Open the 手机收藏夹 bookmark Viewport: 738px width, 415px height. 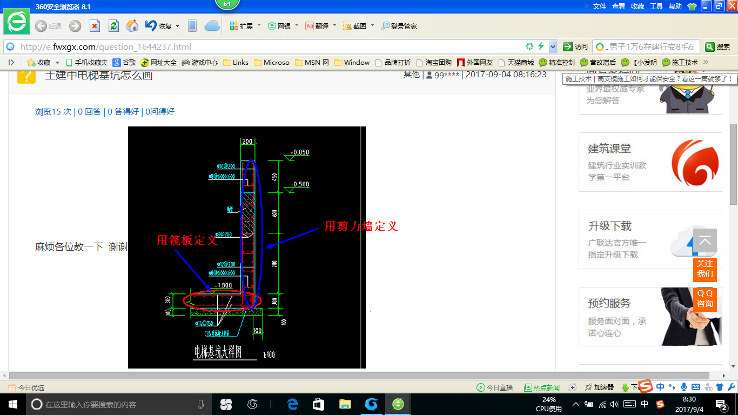coord(86,63)
